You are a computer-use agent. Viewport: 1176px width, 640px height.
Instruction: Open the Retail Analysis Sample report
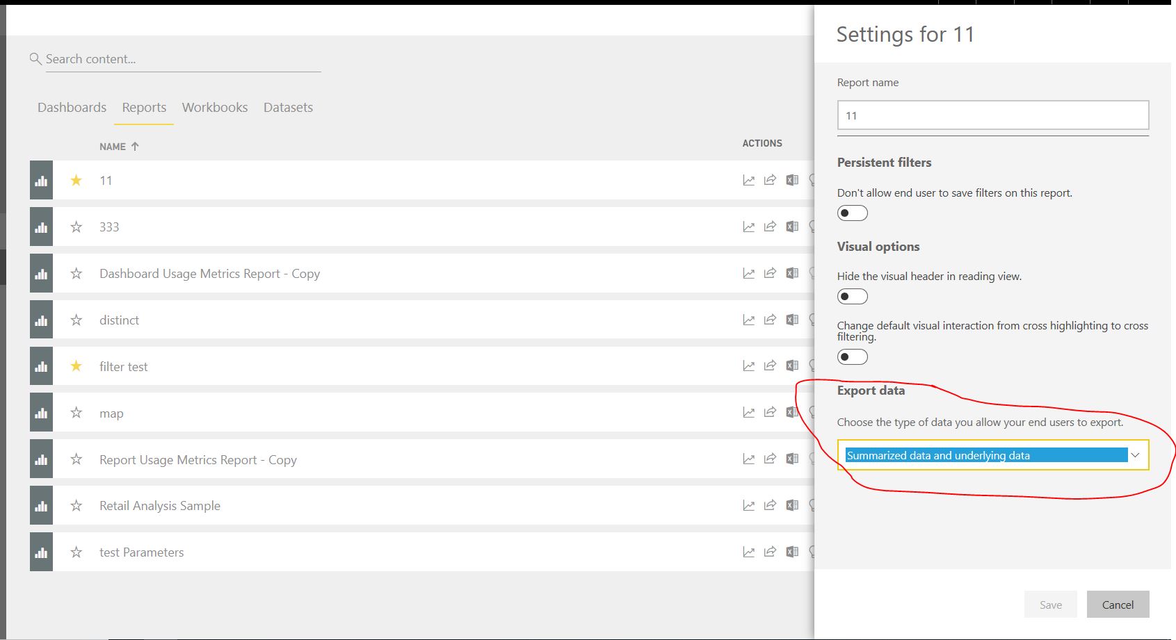coord(160,506)
